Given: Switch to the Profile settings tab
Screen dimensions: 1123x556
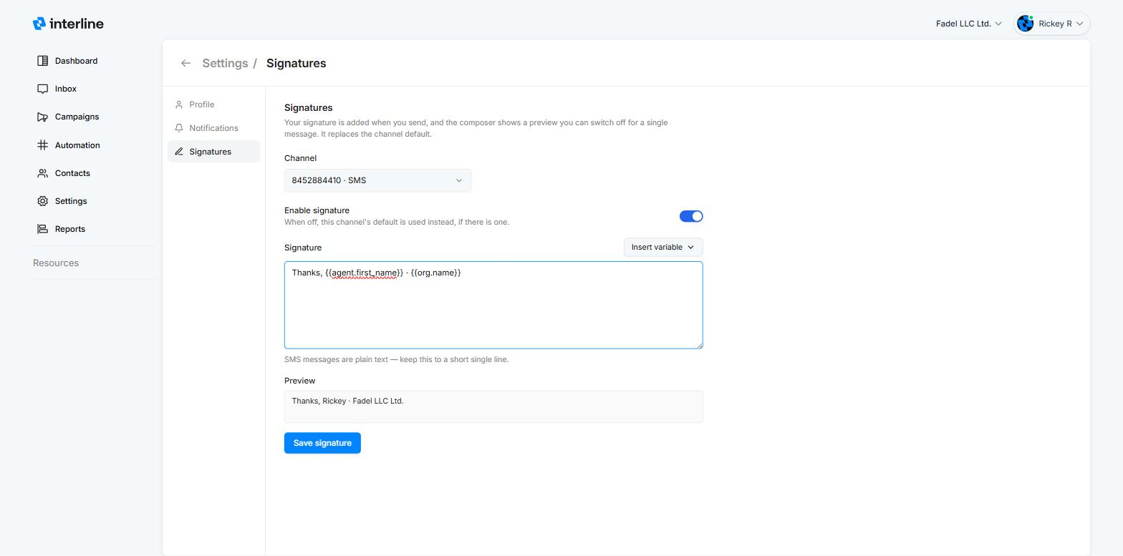Looking at the screenshot, I should point(213,104).
